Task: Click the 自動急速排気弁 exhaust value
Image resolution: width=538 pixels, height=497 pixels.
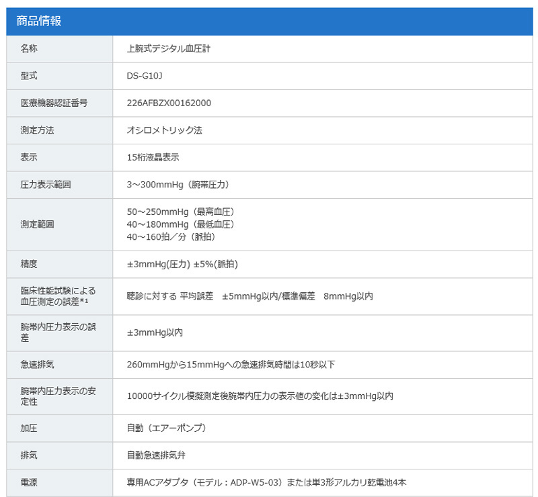Action: click(156, 455)
